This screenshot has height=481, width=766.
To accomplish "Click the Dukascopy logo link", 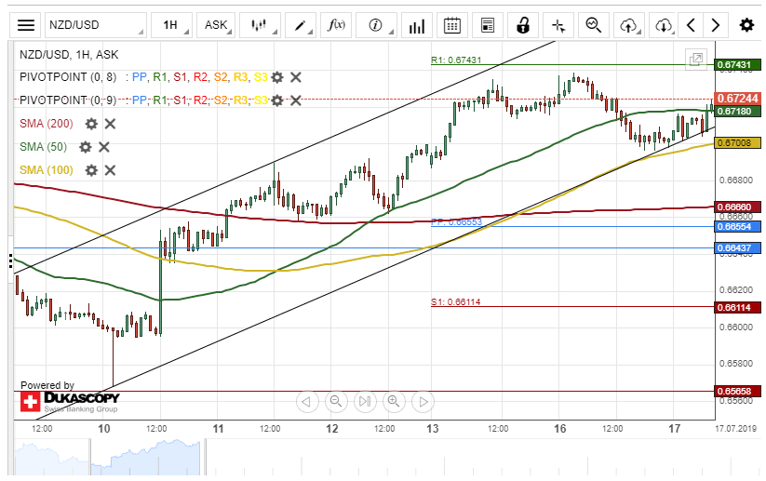I will pyautogui.click(x=70, y=402).
